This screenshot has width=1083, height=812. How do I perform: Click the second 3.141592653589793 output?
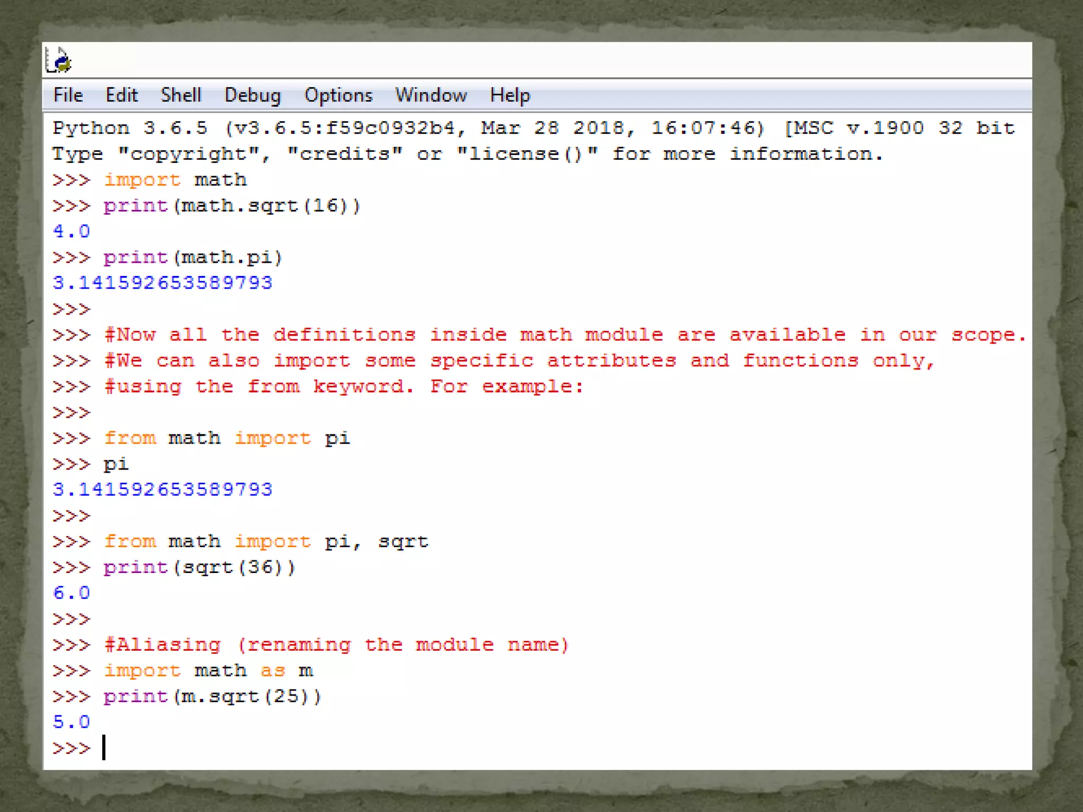162,490
